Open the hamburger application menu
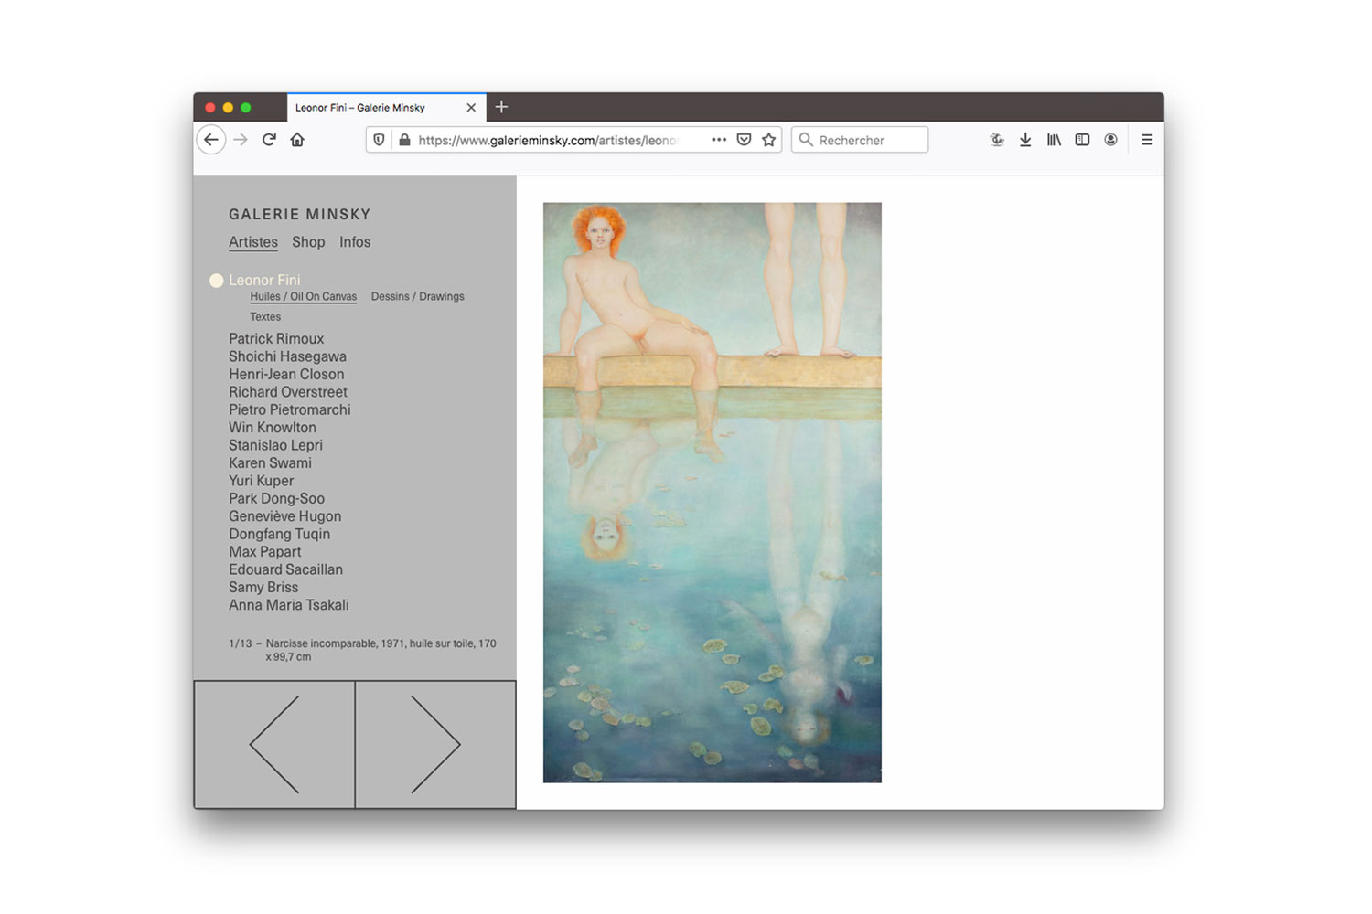 [1146, 140]
